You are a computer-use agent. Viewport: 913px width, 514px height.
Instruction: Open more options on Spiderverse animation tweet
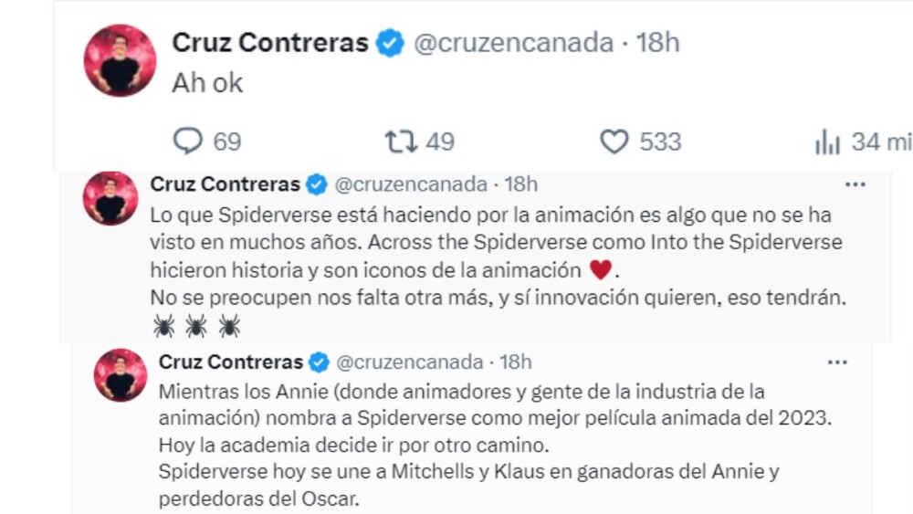(855, 184)
